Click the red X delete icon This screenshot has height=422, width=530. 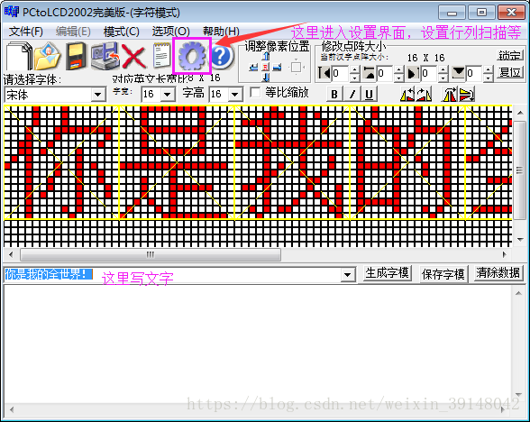coord(133,57)
